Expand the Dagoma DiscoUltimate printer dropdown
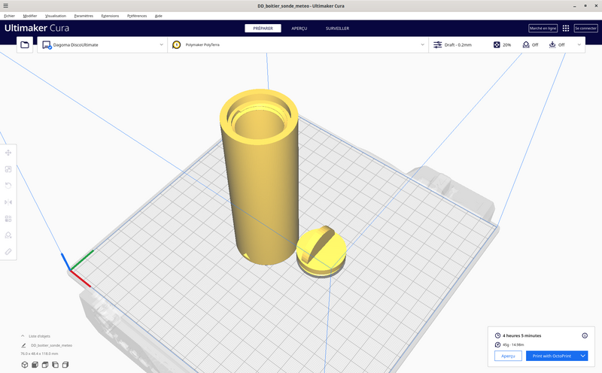602x373 pixels. pyautogui.click(x=161, y=45)
